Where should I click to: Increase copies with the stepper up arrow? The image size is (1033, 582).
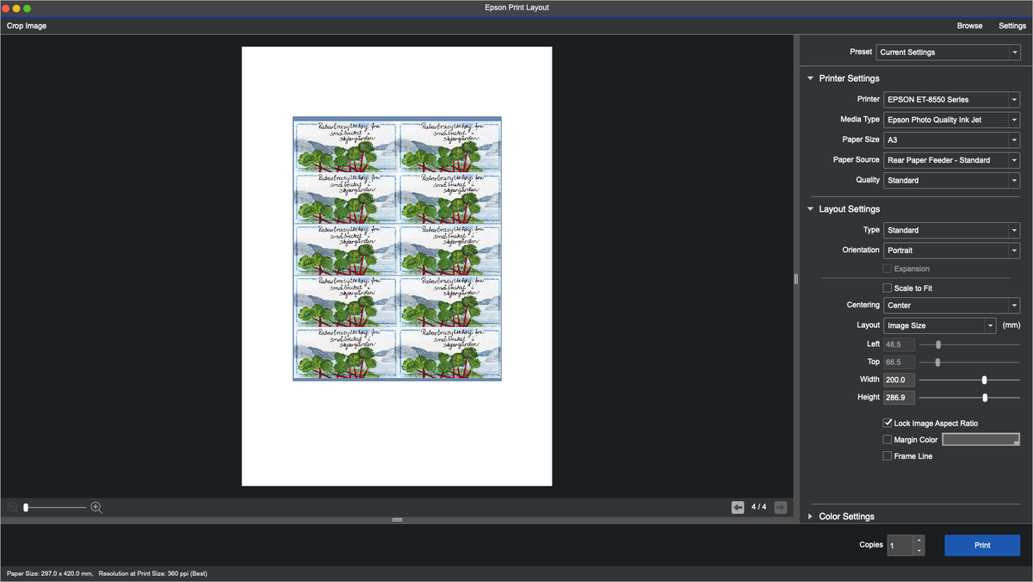919,541
